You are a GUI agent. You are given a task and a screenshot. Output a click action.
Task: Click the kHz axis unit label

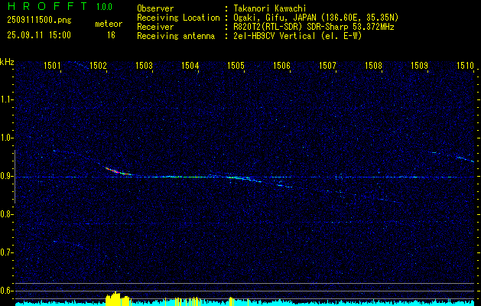click(7, 62)
